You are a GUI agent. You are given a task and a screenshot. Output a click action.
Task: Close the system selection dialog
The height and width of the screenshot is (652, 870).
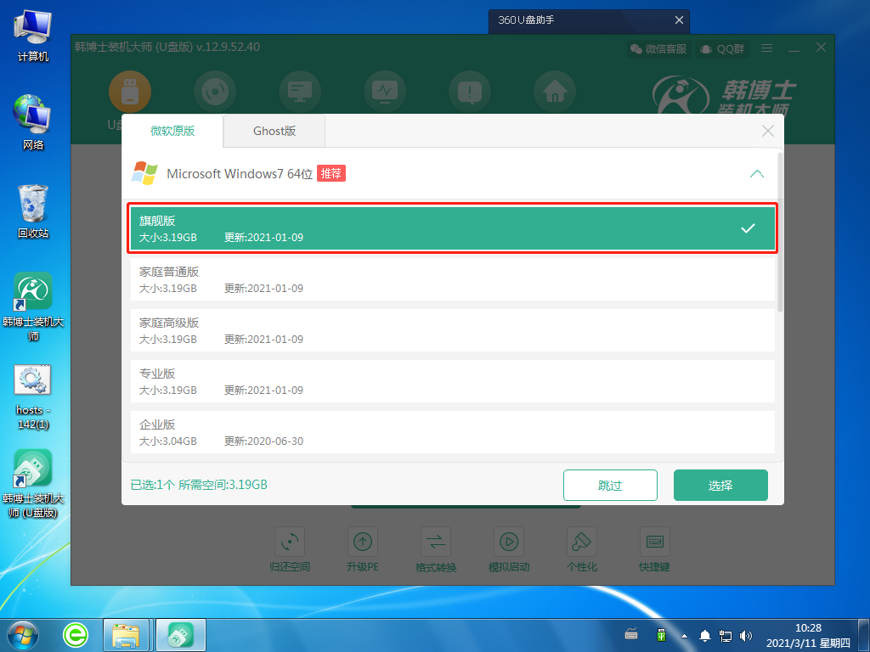[x=767, y=131]
